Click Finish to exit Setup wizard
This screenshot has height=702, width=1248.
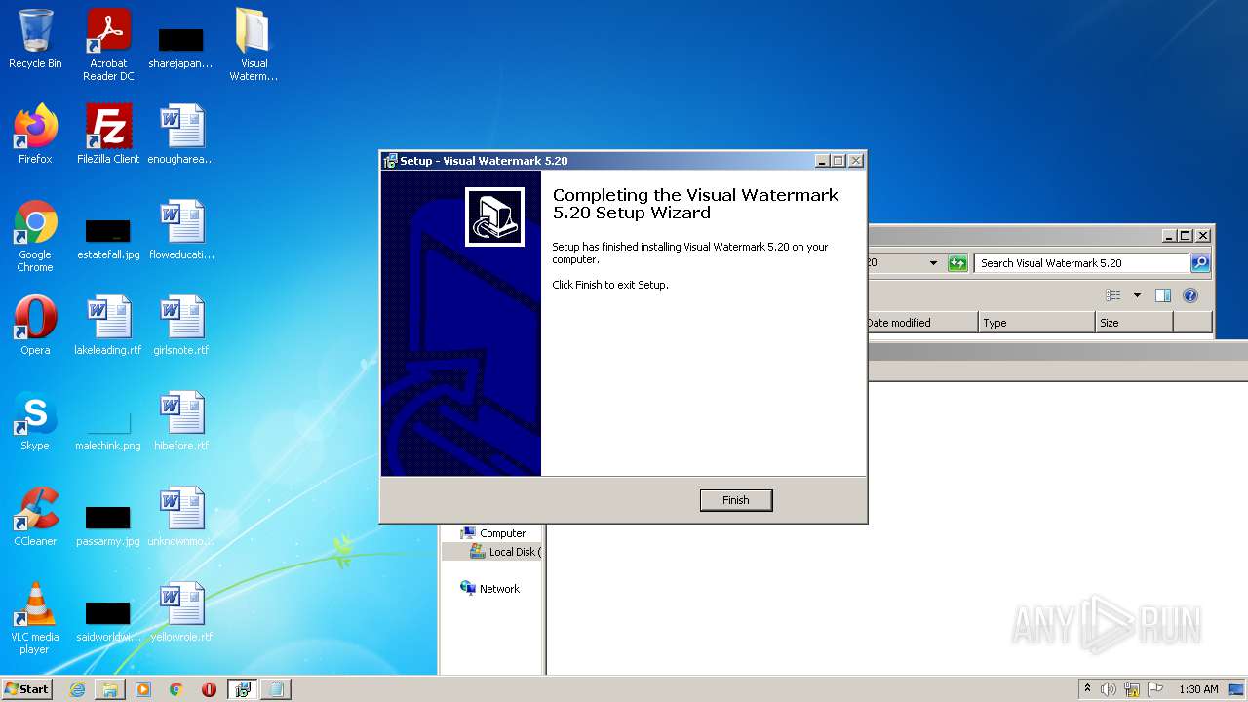[736, 500]
